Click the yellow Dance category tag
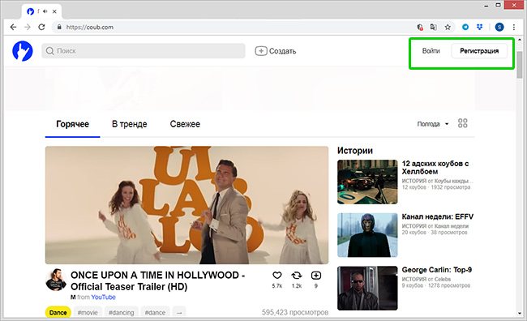The height and width of the screenshot is (321, 527). [58, 313]
